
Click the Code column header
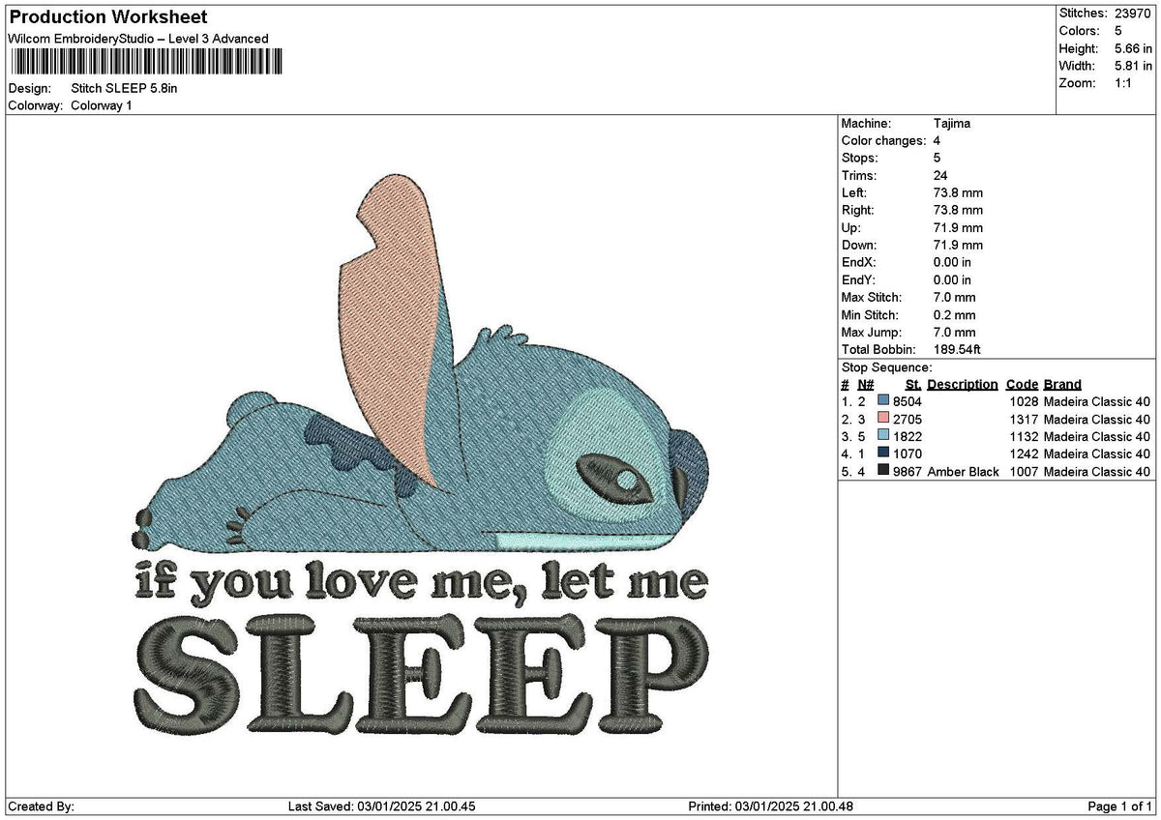pyautogui.click(x=1022, y=385)
